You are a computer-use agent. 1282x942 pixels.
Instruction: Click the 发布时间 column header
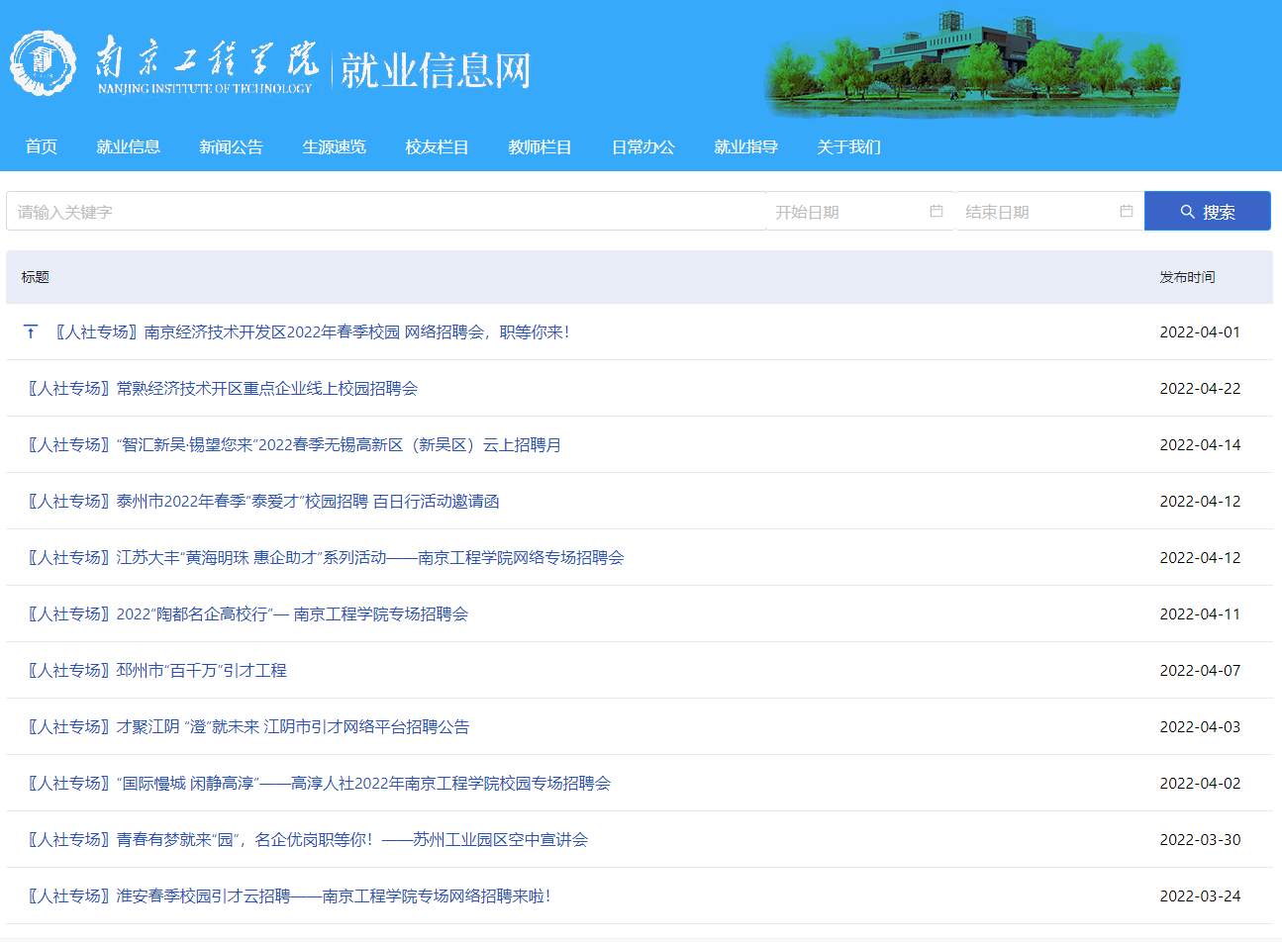pyautogui.click(x=1187, y=277)
